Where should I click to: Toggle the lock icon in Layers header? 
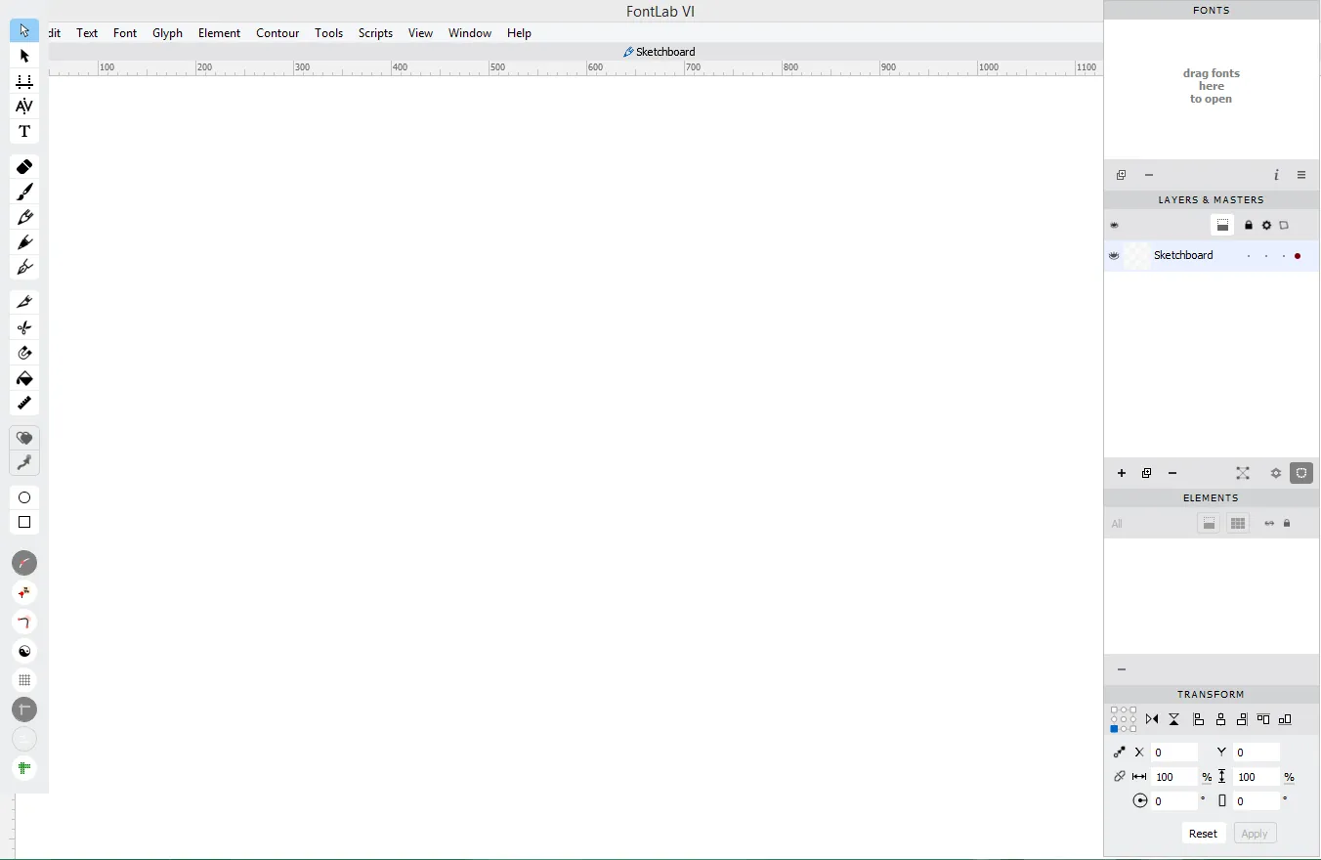[1249, 226]
